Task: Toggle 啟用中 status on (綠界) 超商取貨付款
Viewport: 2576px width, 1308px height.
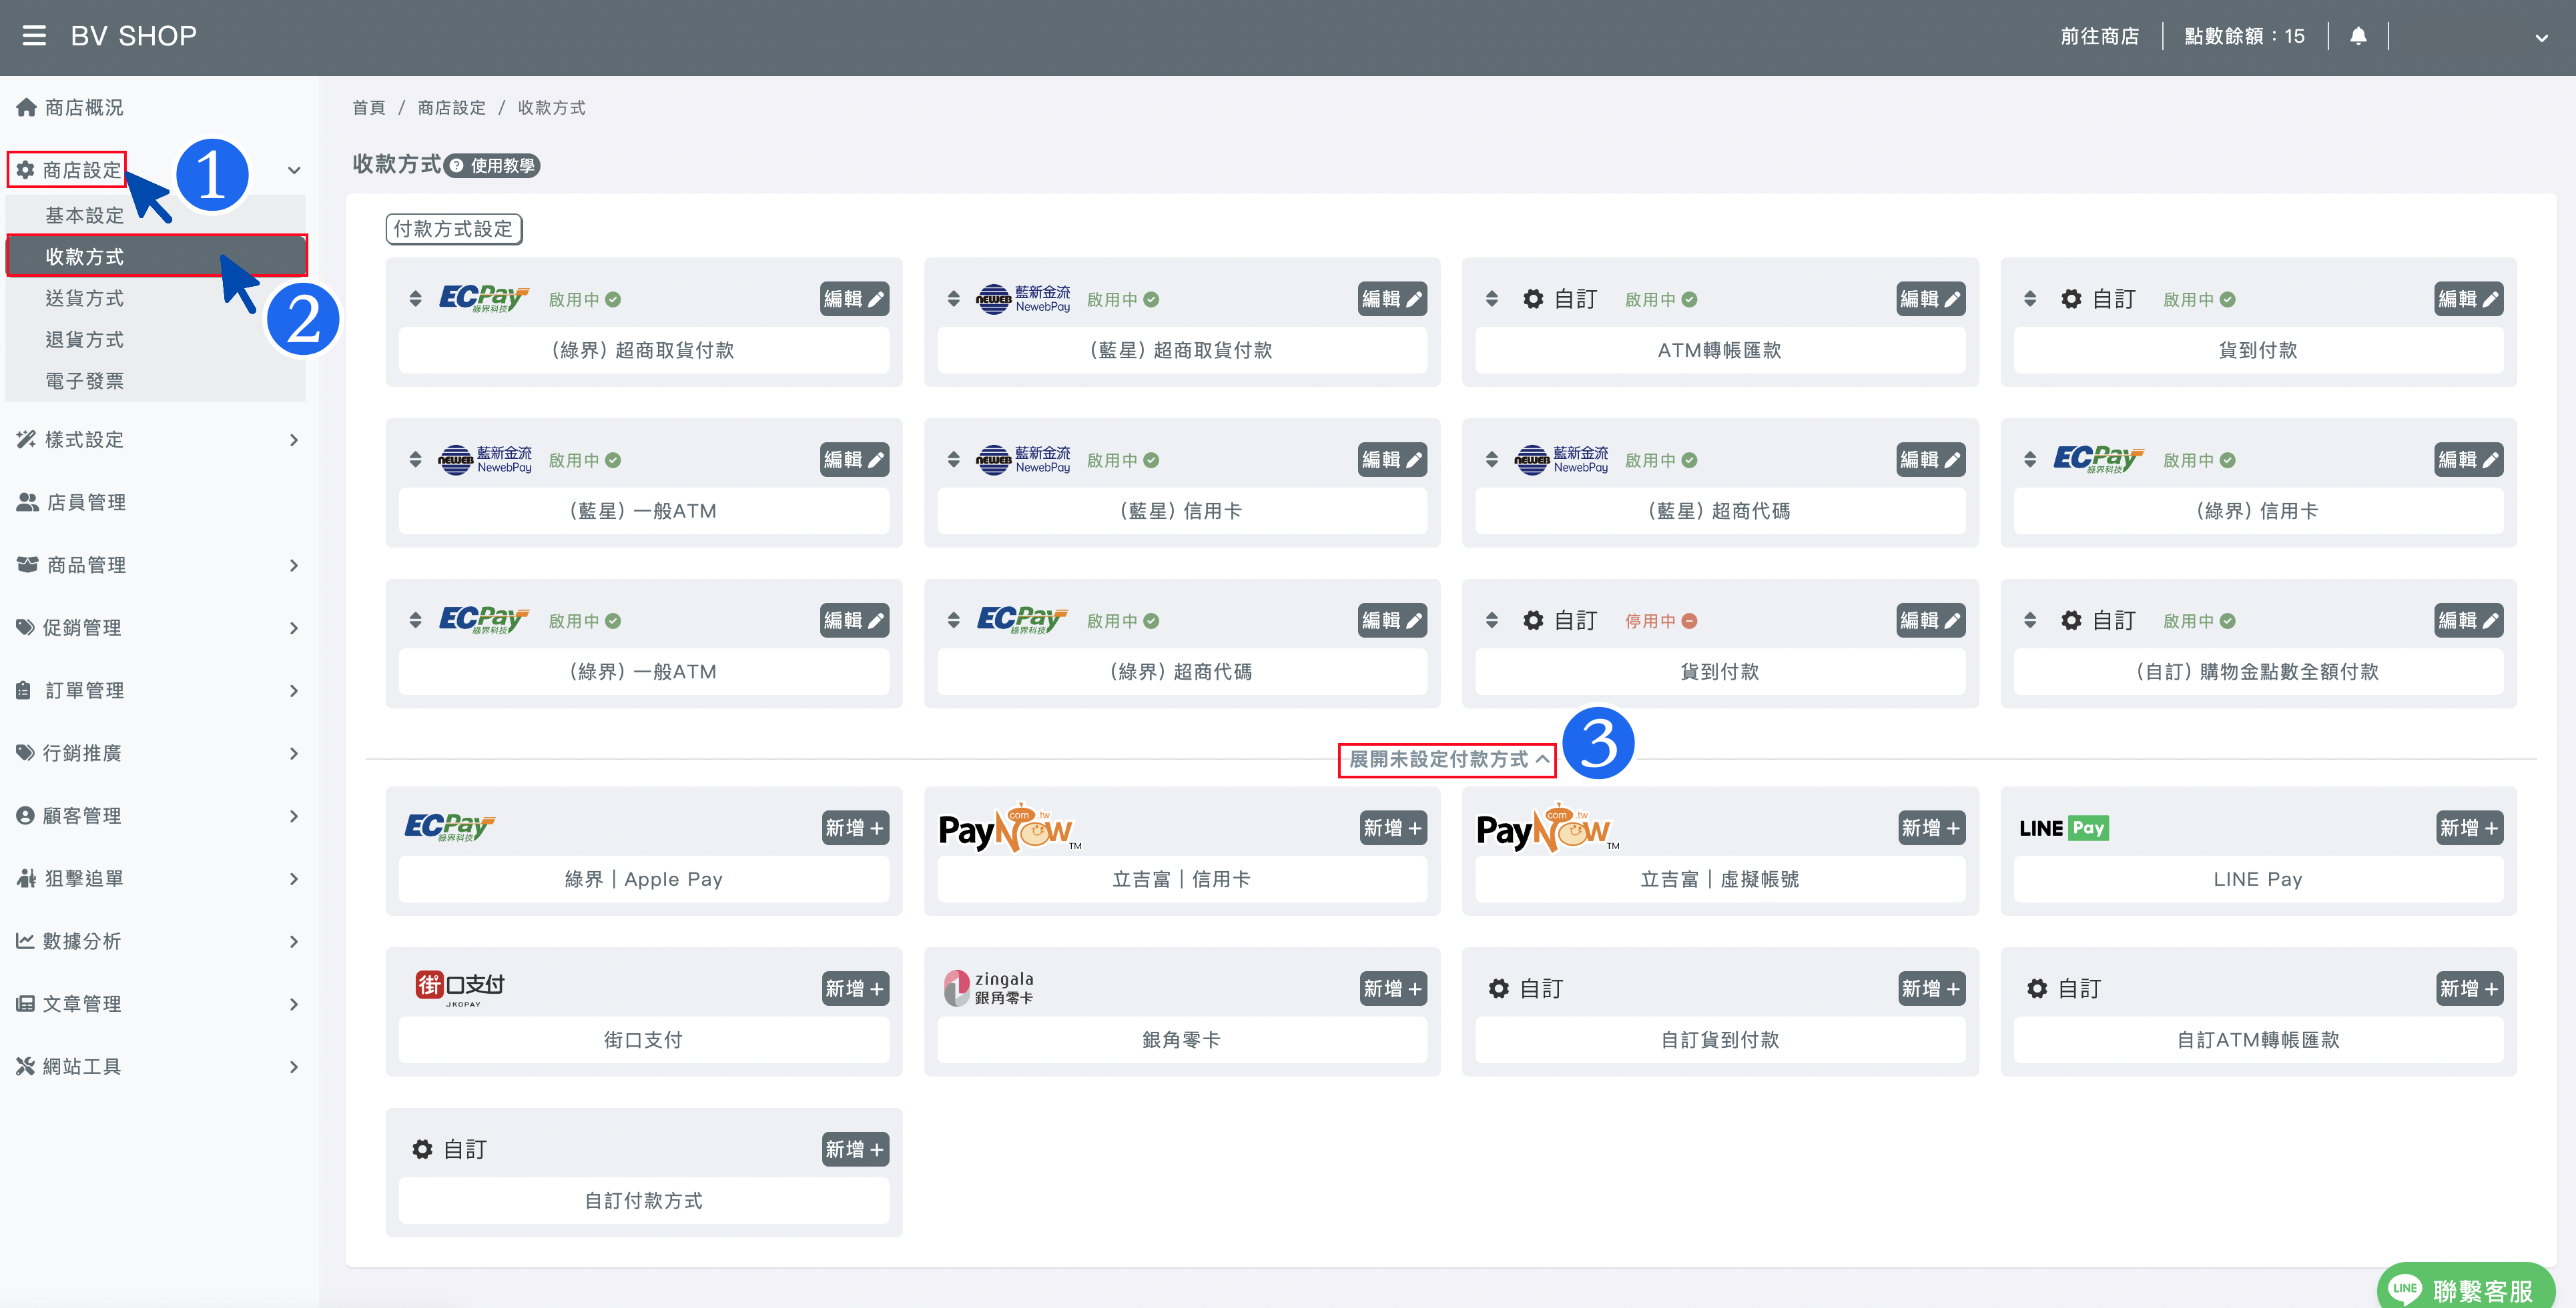Action: pos(585,299)
